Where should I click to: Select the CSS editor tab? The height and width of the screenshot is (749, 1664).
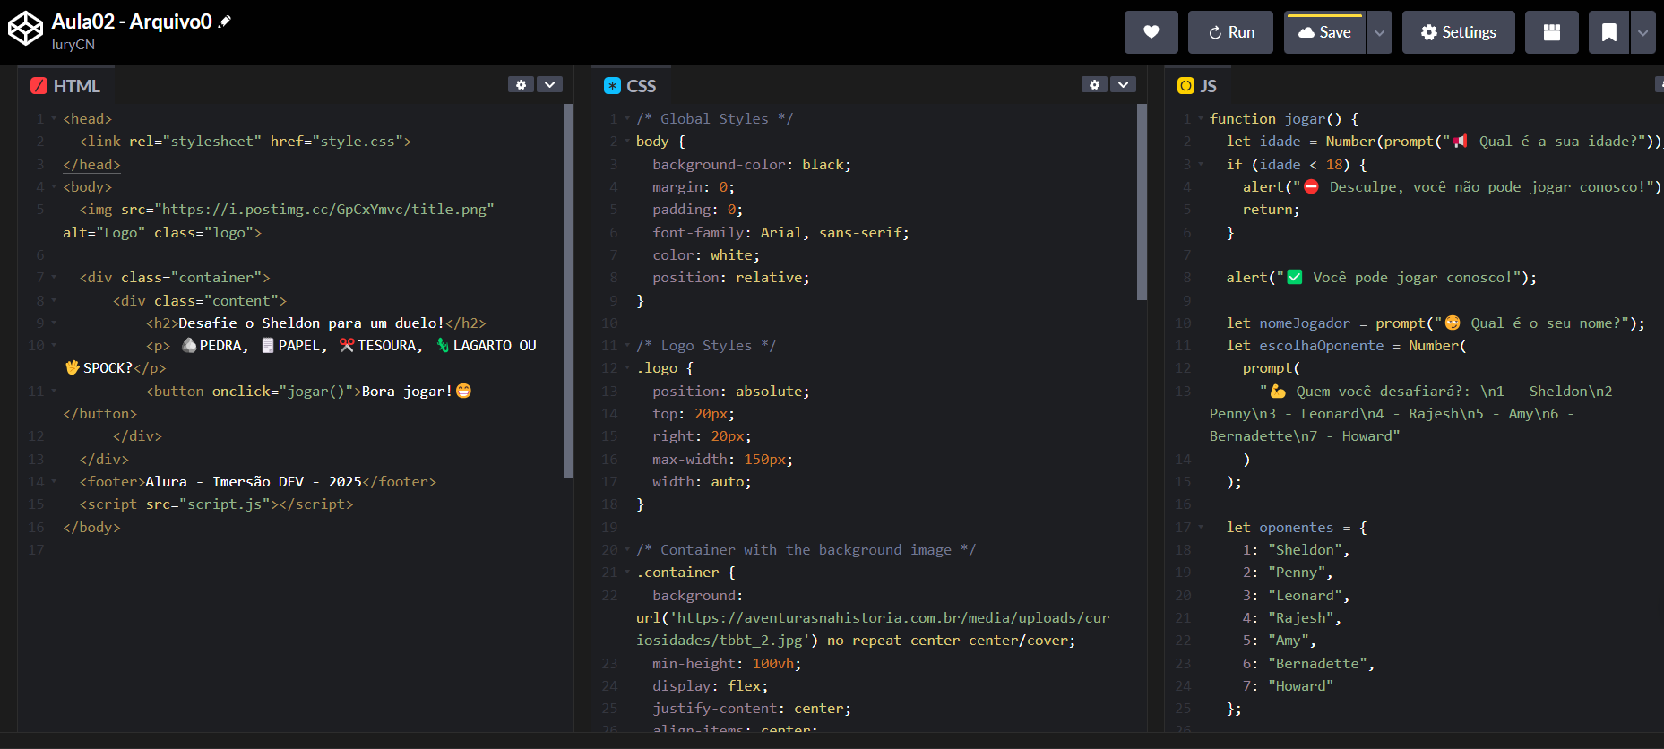pos(631,86)
